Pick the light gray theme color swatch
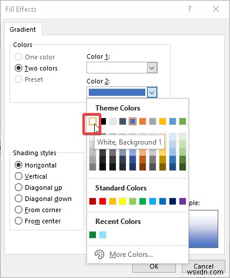Viewport: 230px width, 278px height. [x=112, y=121]
